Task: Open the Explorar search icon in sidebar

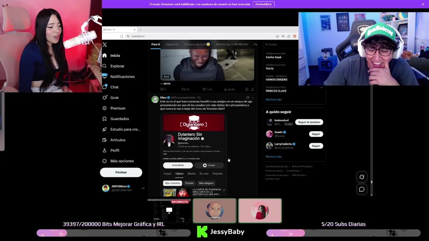Action: pos(105,66)
